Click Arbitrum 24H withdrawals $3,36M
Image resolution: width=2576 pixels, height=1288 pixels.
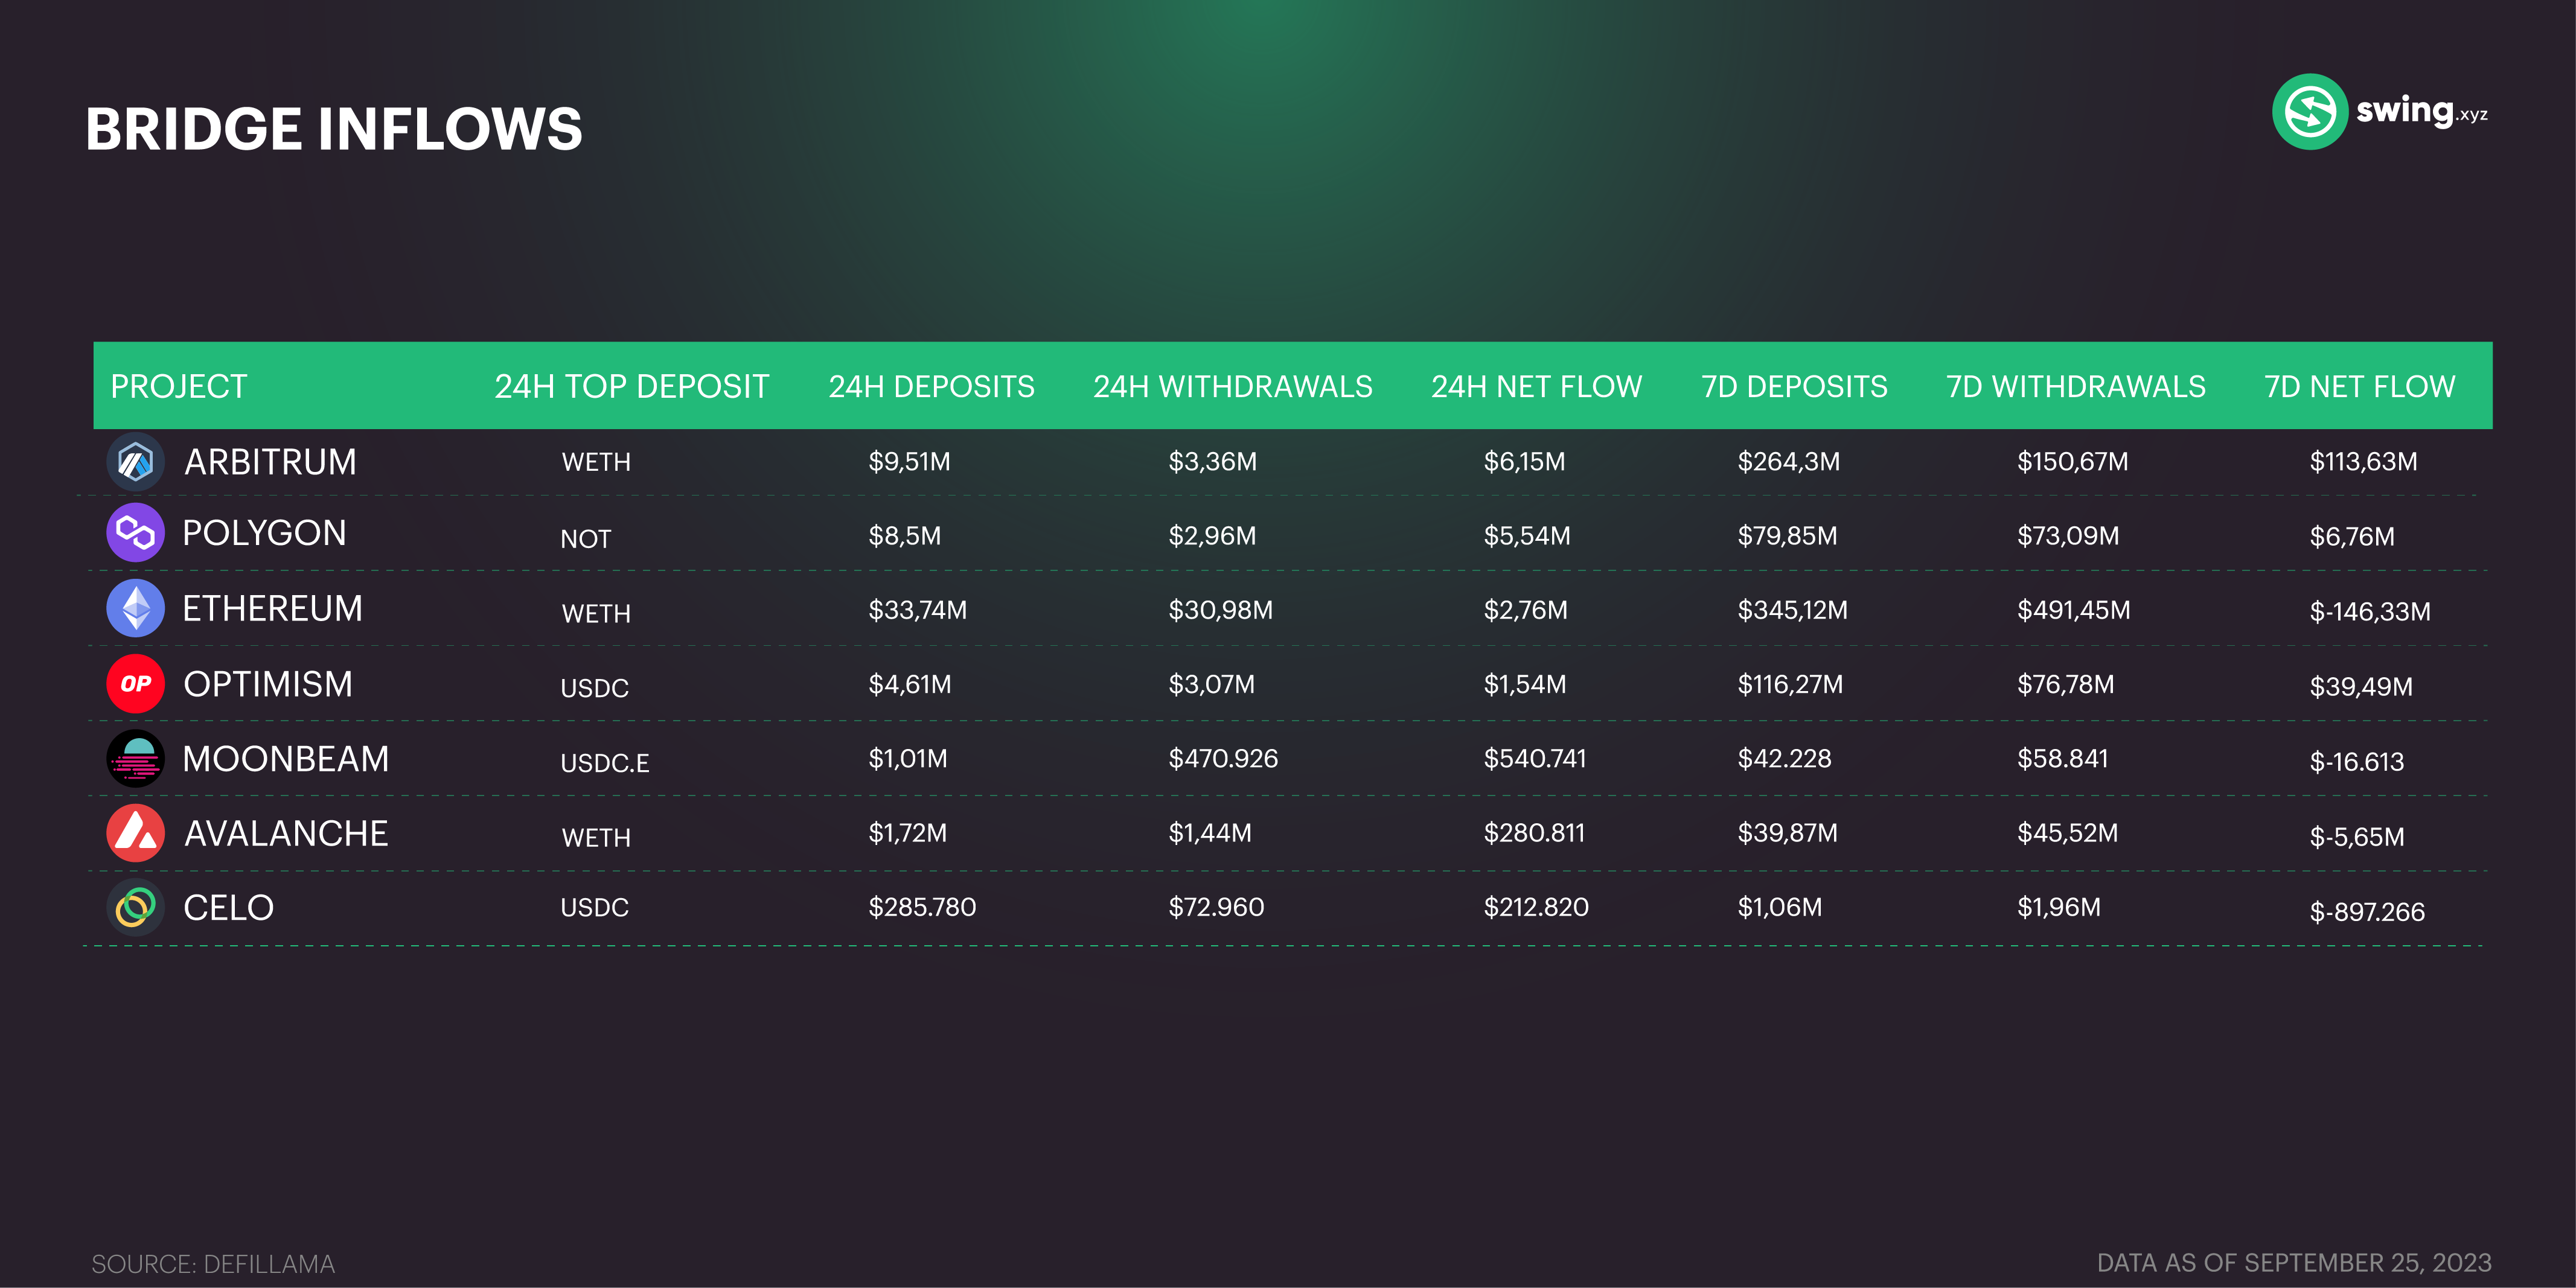click(x=1213, y=462)
